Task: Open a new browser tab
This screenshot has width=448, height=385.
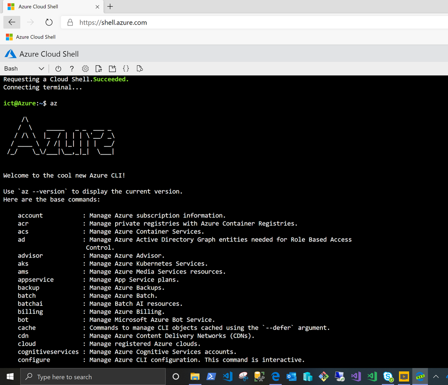Action: (110, 7)
